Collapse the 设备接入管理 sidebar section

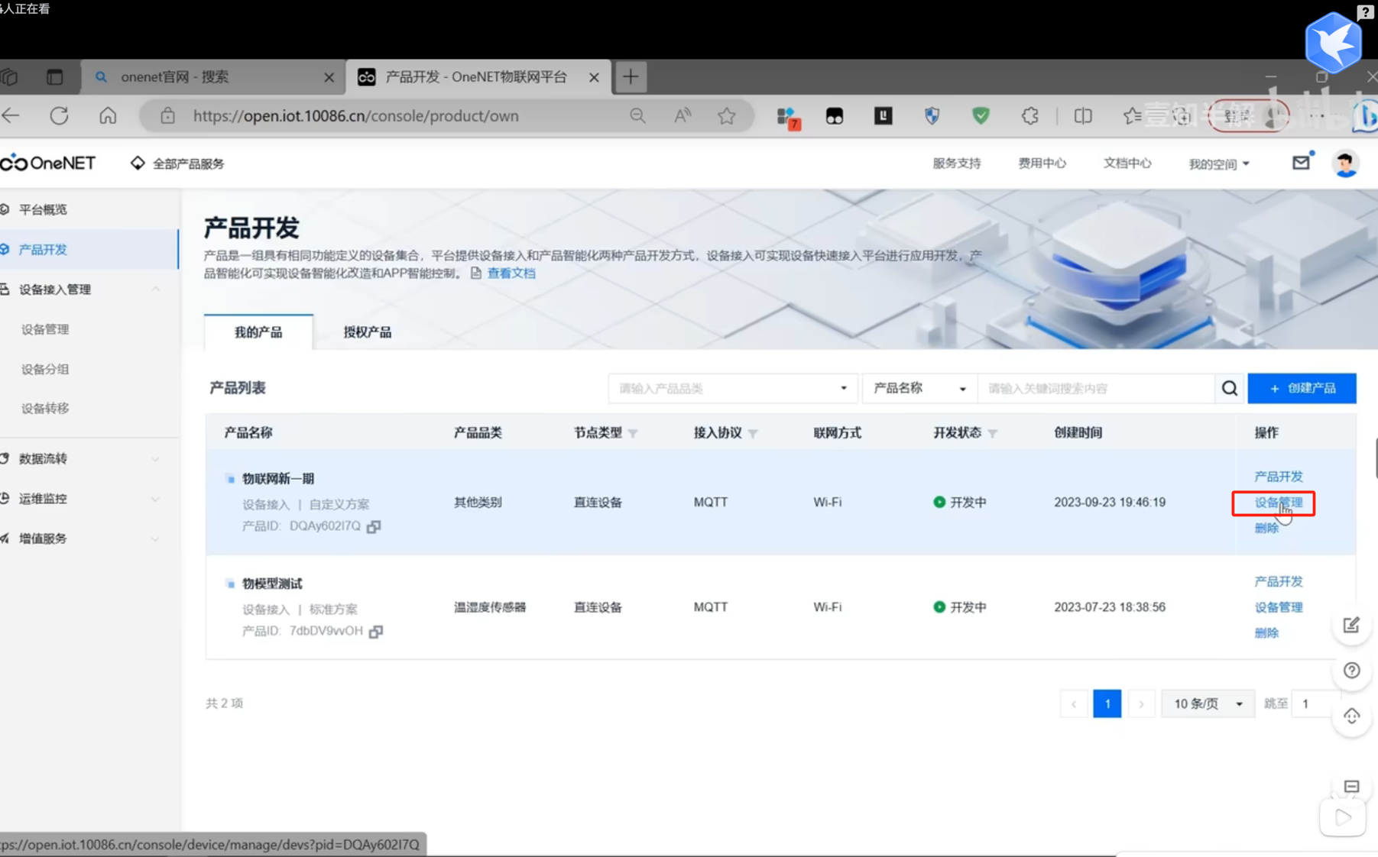tap(155, 289)
